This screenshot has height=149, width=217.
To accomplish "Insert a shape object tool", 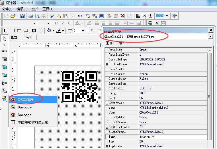I will 4,83.
